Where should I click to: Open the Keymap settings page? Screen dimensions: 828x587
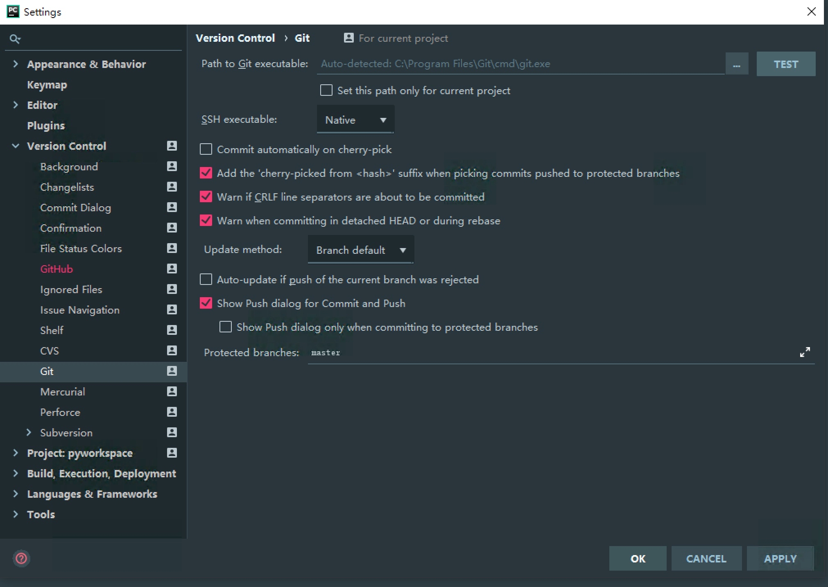(47, 85)
